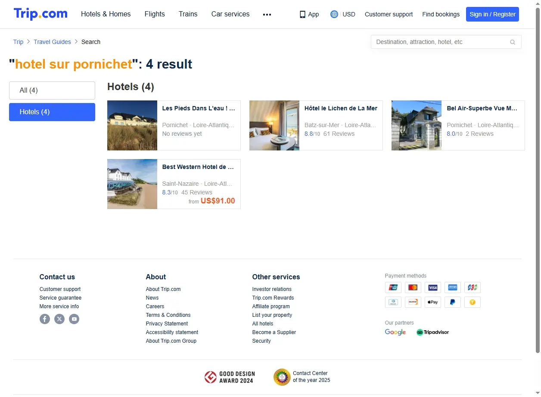Click the Discover payment icon

tap(413, 302)
